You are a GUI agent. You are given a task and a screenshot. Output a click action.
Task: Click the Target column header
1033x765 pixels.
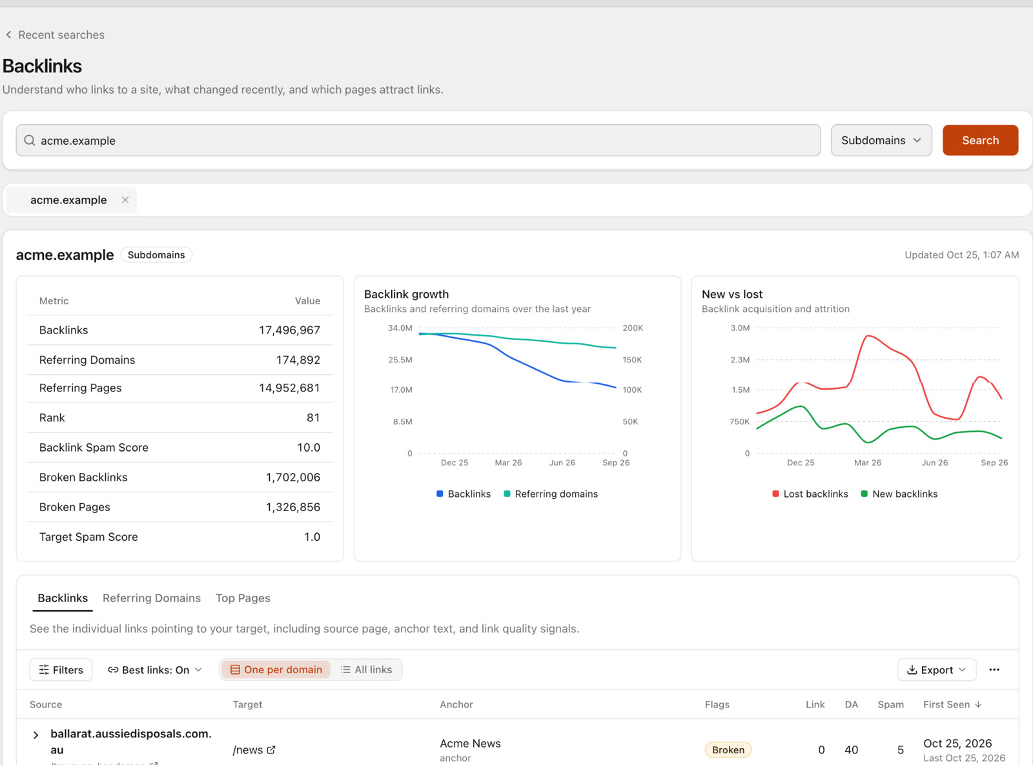pos(247,705)
